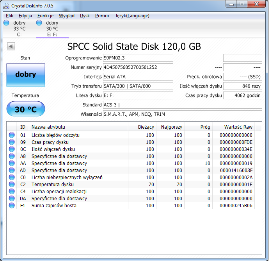Open the Edycja menu
This screenshot has width=270, height=262.
click(x=25, y=16)
